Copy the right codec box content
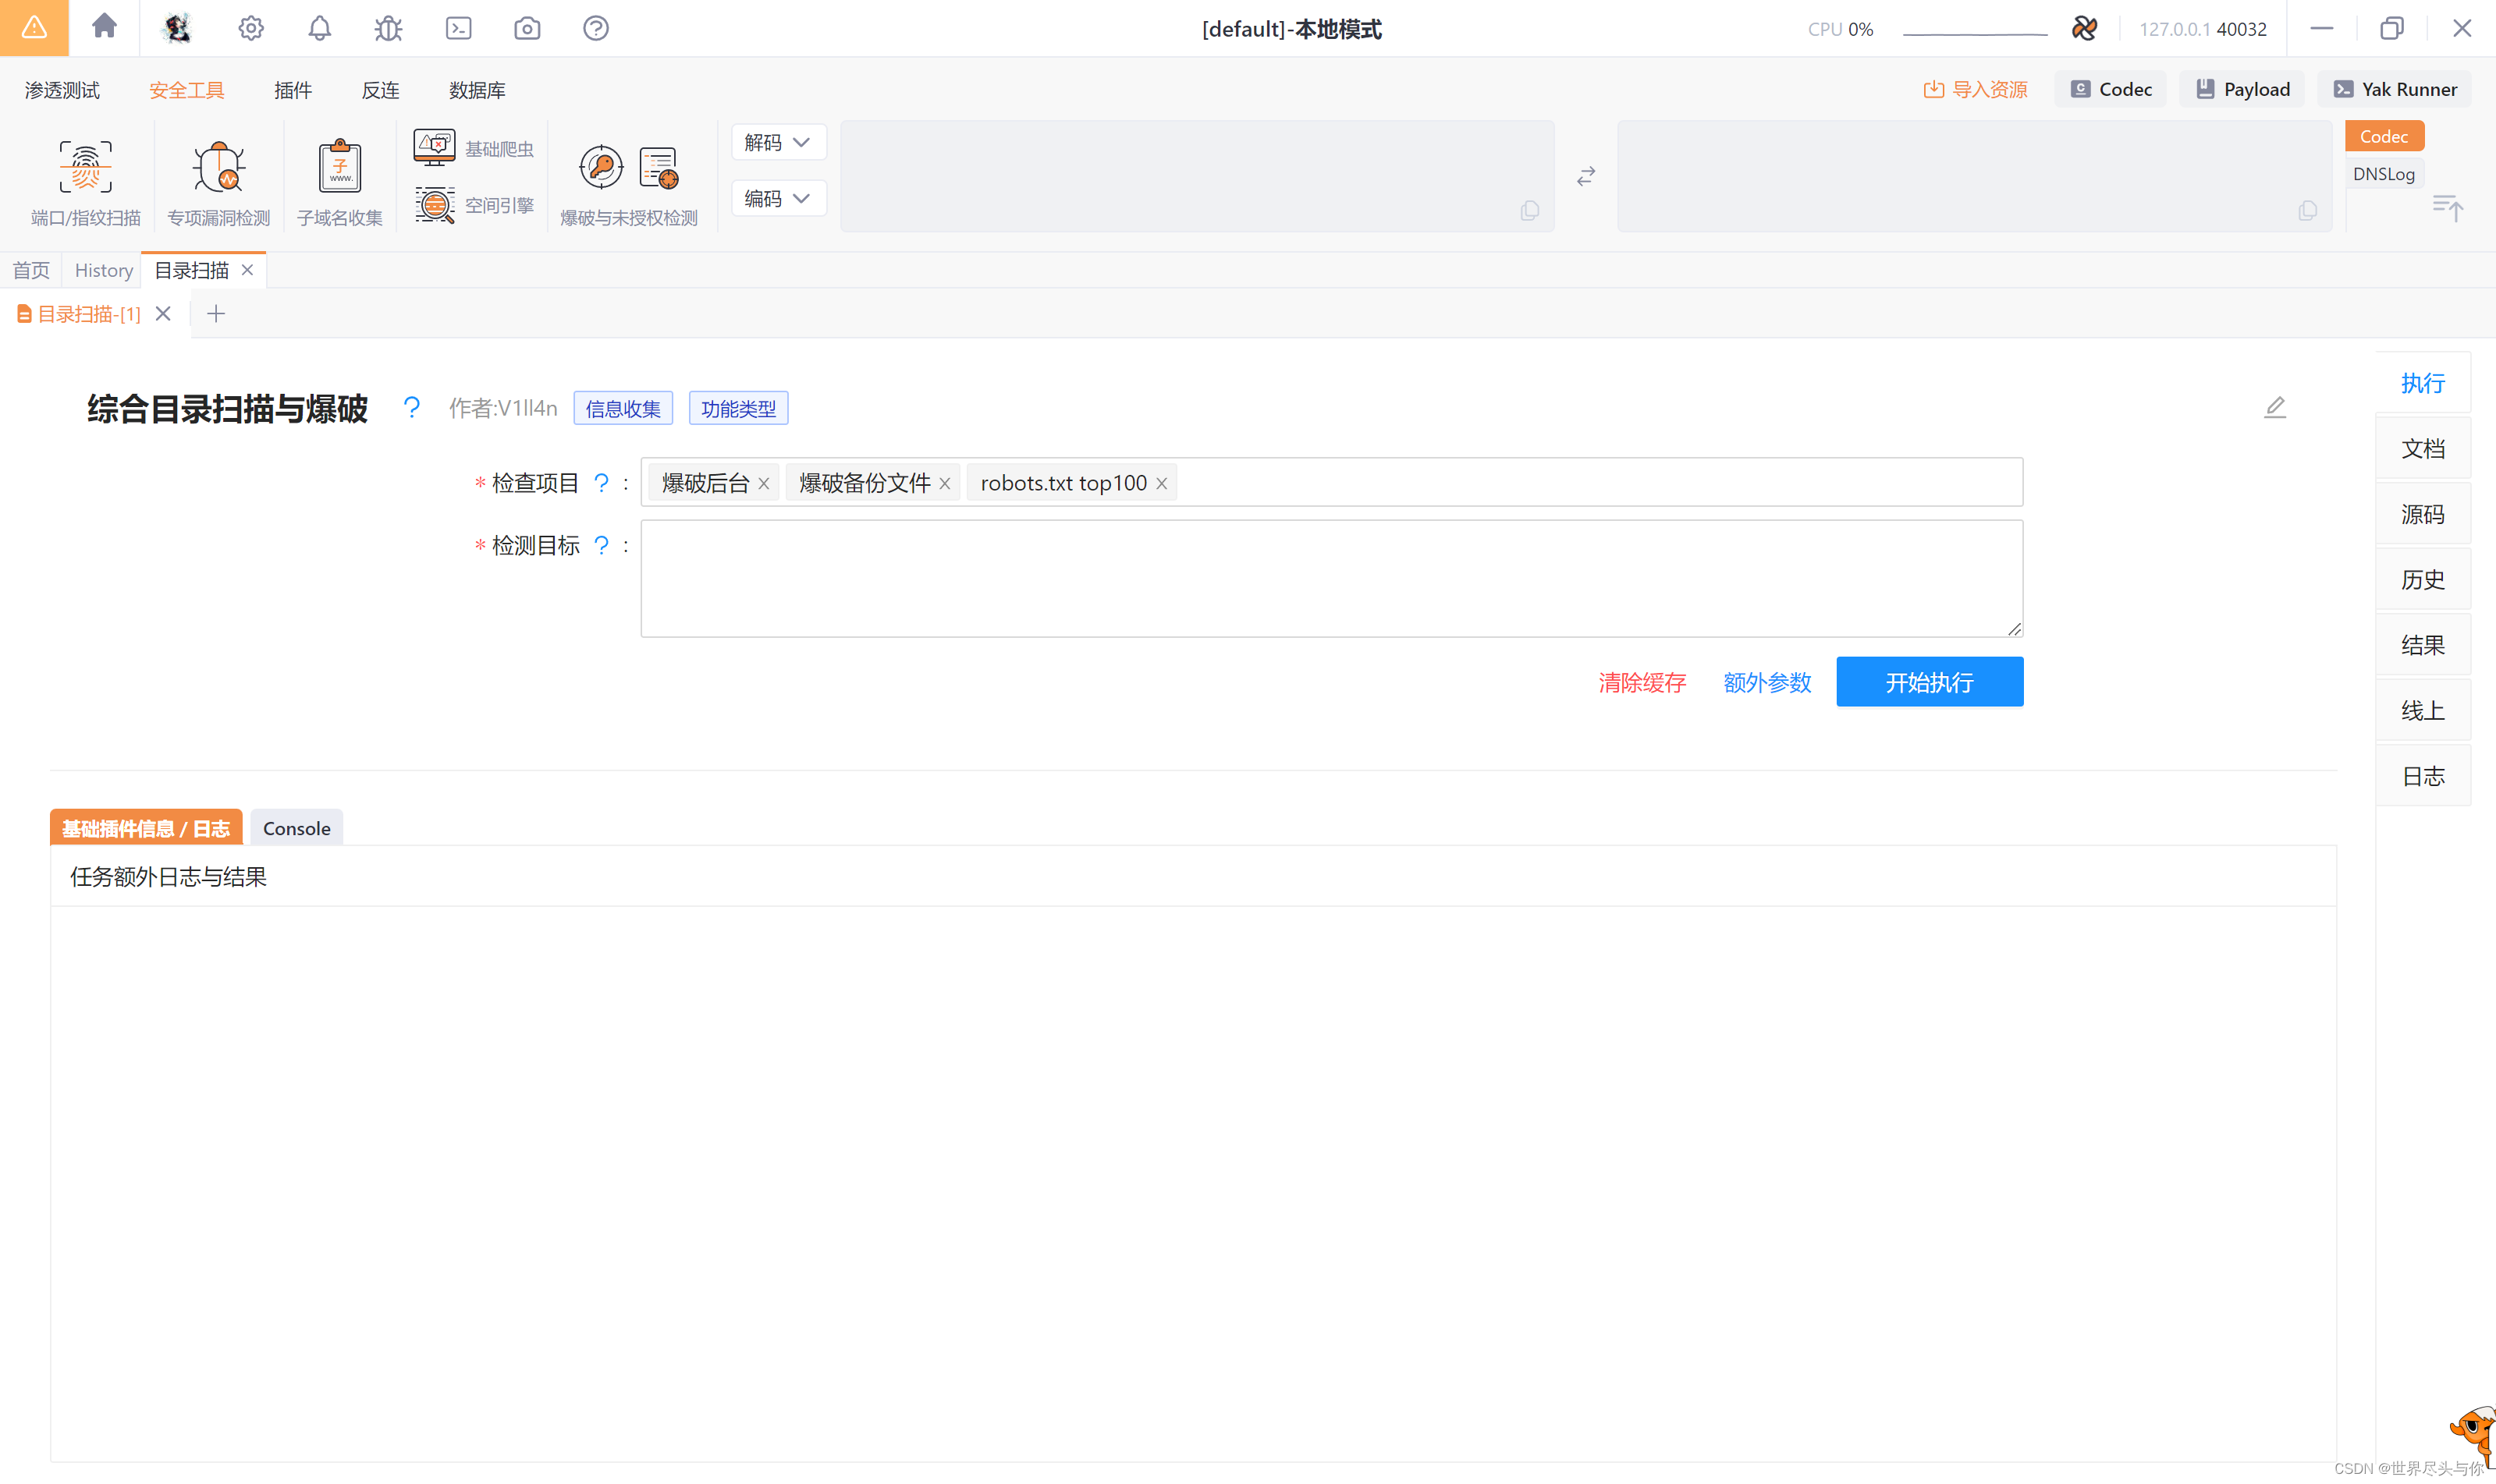Screen dimensions: 2496x1484 [2308, 210]
